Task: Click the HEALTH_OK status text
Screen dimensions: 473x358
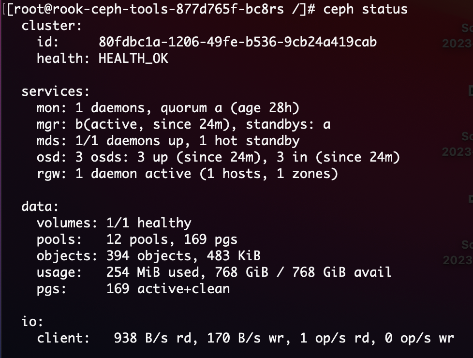Action: (133, 58)
